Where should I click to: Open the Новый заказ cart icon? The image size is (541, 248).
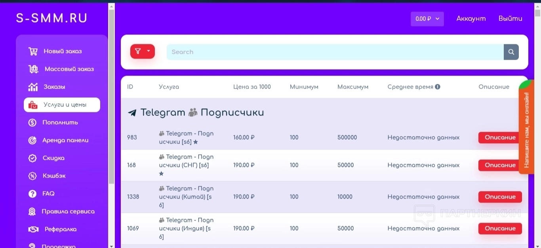point(33,51)
